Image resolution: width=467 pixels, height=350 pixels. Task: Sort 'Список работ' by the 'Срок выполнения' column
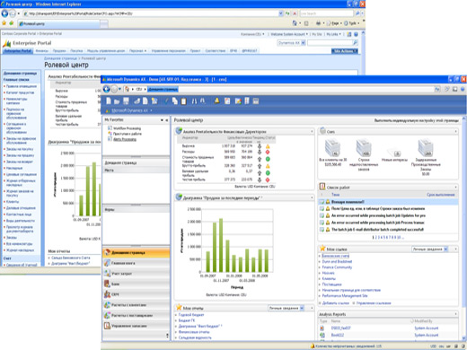(x=440, y=195)
